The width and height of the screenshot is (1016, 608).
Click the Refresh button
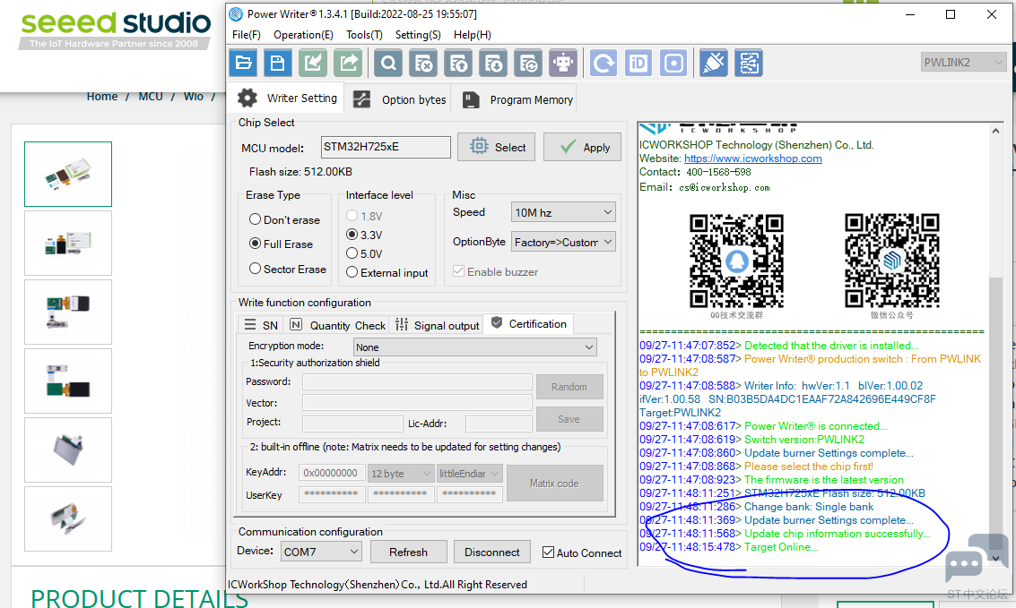pos(408,552)
